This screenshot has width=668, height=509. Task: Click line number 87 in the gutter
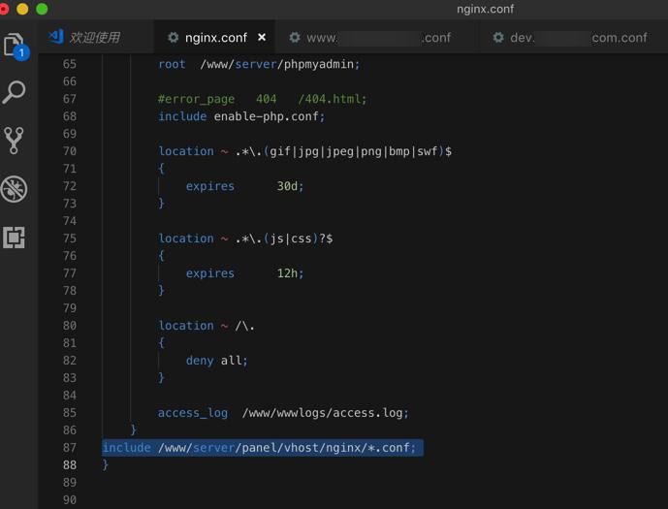pyautogui.click(x=70, y=448)
